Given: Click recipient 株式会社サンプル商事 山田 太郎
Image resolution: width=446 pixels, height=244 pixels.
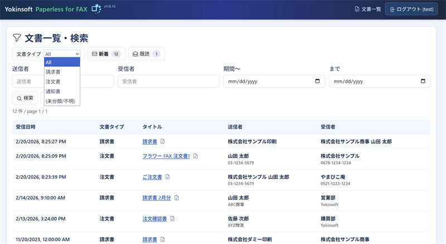Looking at the screenshot, I should coord(356,141).
